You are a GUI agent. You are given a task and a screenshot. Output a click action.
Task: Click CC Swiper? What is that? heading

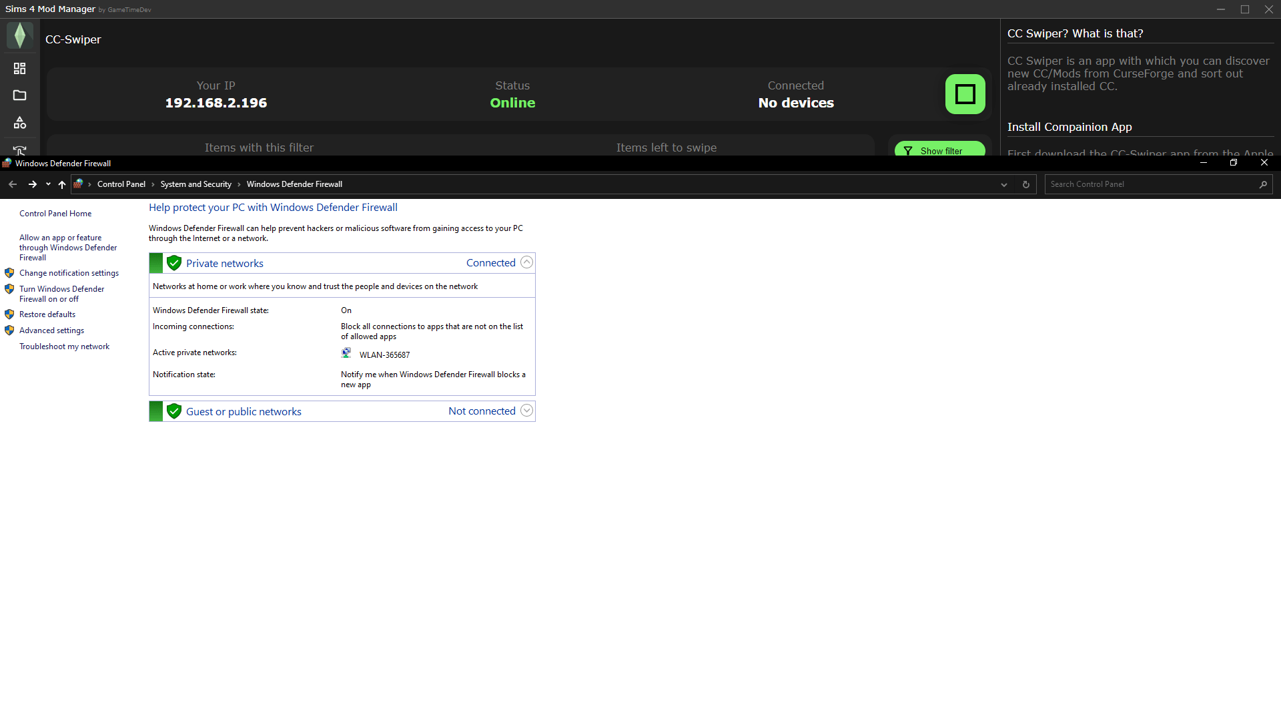point(1075,33)
